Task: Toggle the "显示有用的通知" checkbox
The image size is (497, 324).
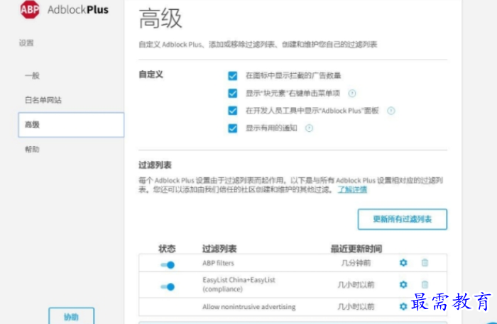Action: tap(232, 128)
